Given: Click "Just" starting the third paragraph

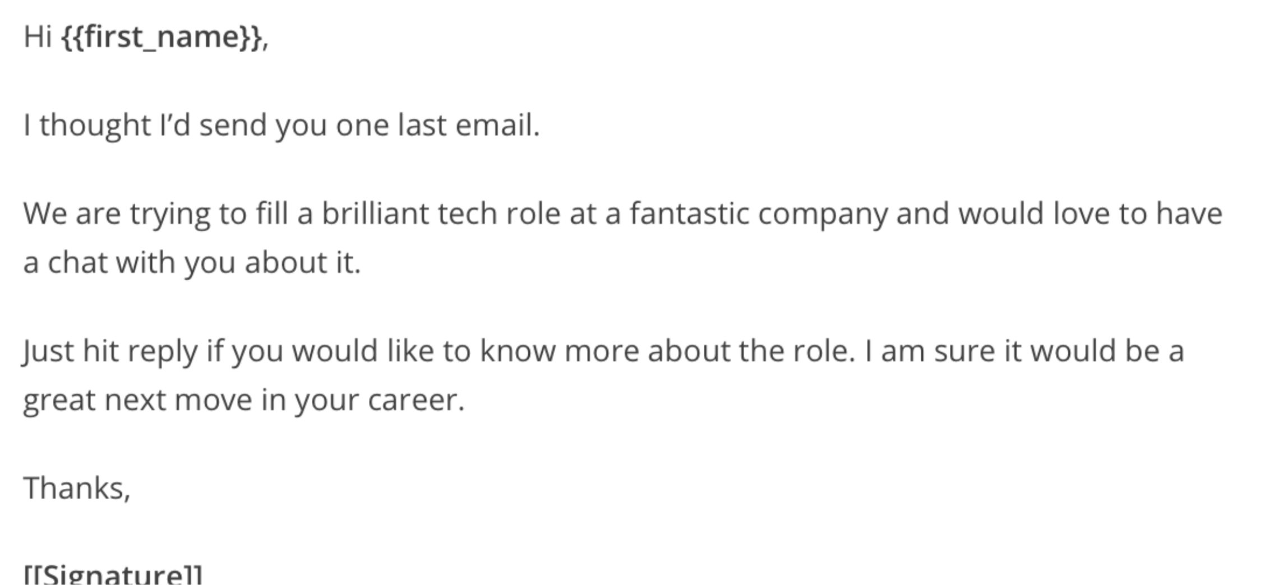Looking at the screenshot, I should coord(48,352).
